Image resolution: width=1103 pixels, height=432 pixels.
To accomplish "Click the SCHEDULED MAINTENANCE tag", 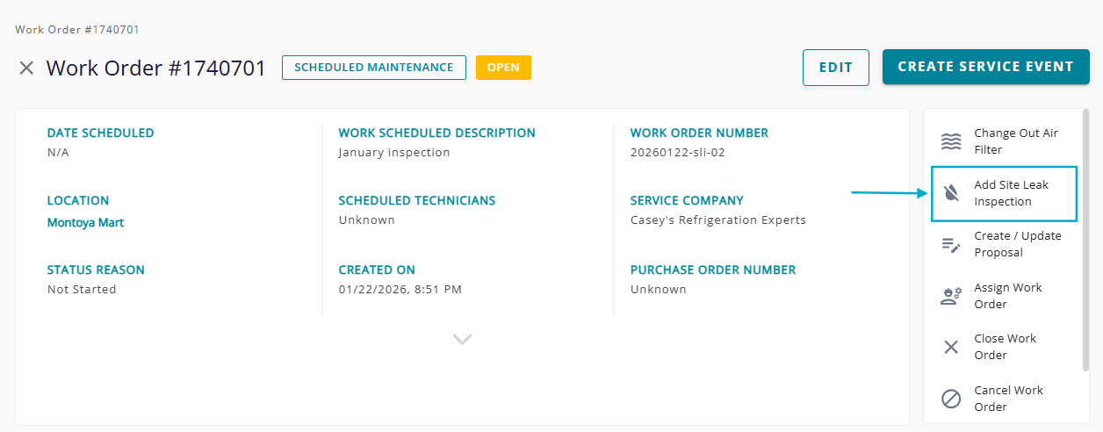I will click(374, 68).
